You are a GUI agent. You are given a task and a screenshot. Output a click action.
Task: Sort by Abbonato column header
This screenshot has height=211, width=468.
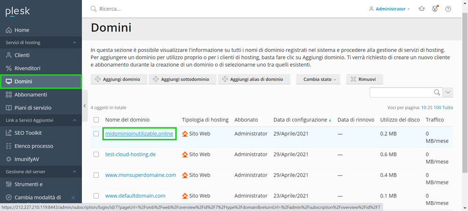[x=246, y=120]
